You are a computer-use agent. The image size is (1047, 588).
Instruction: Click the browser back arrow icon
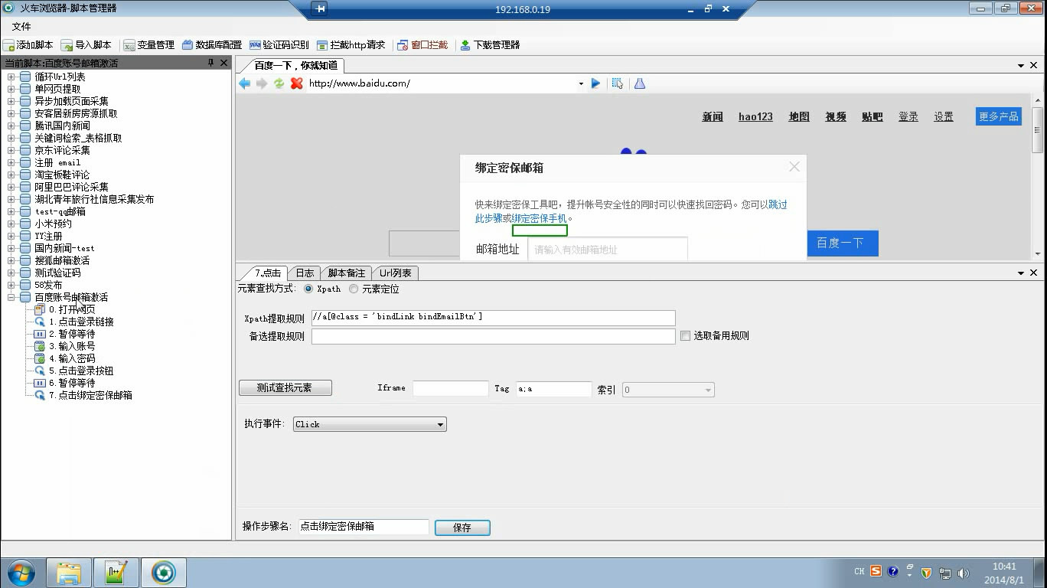[244, 83]
